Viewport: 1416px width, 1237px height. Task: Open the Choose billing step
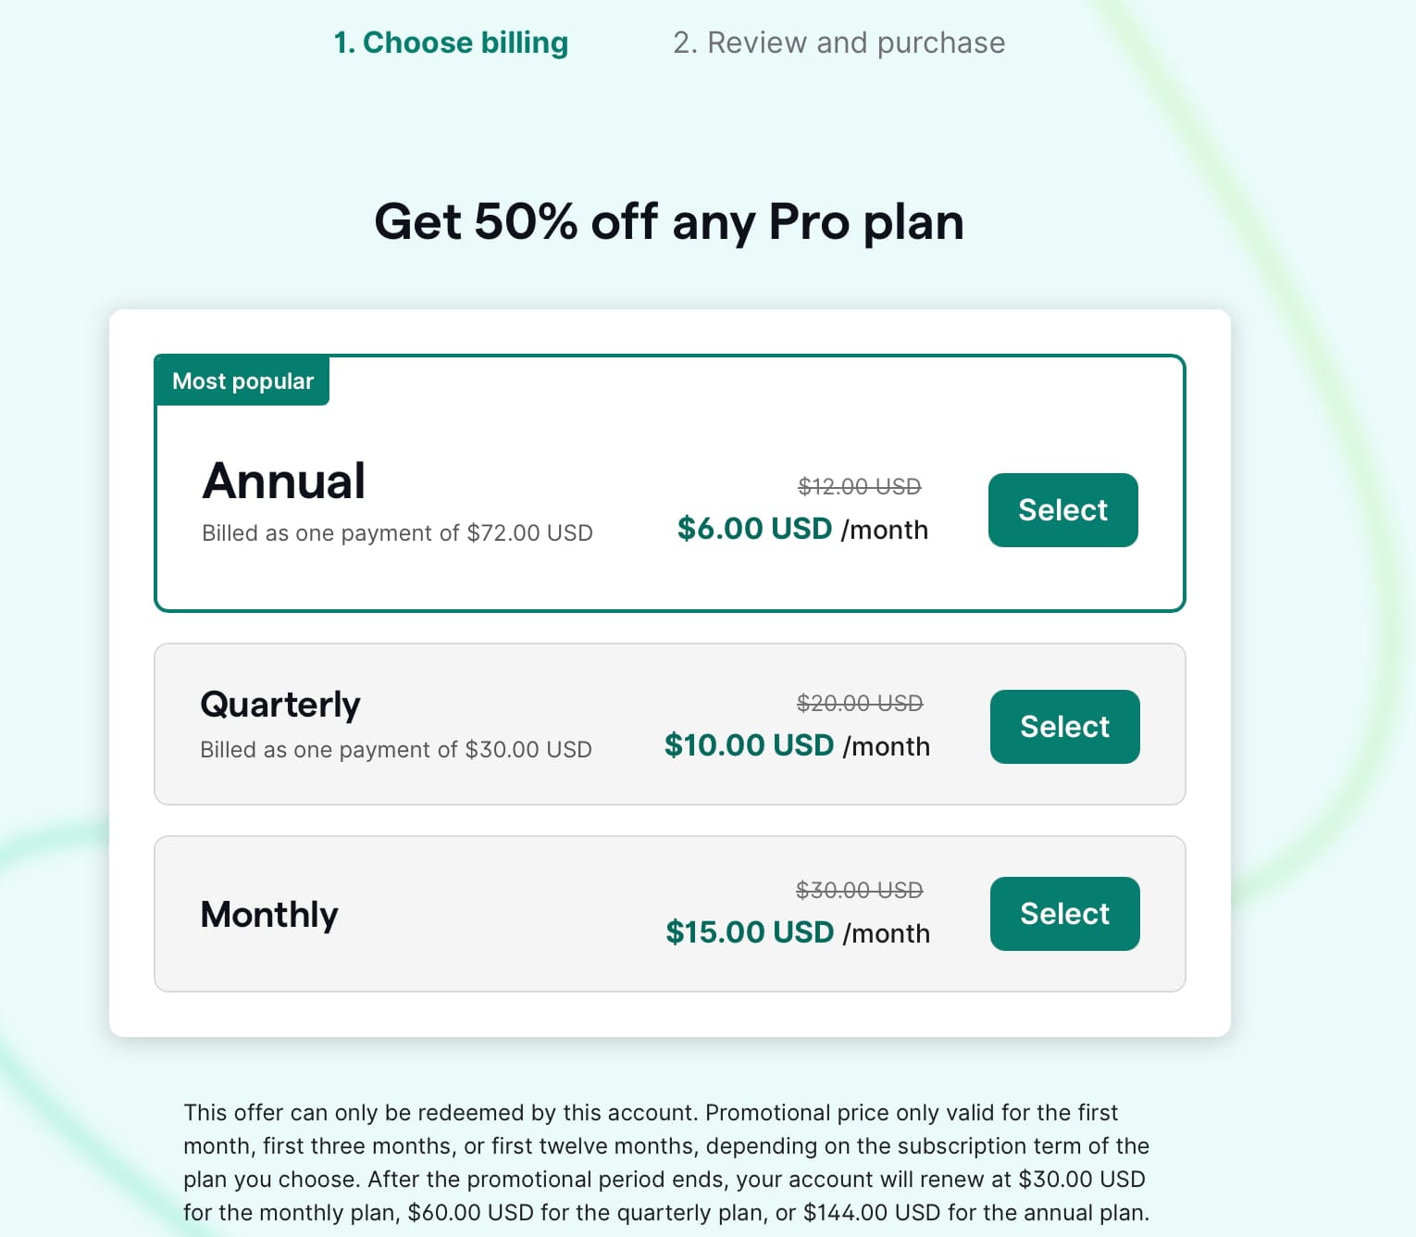tap(451, 42)
